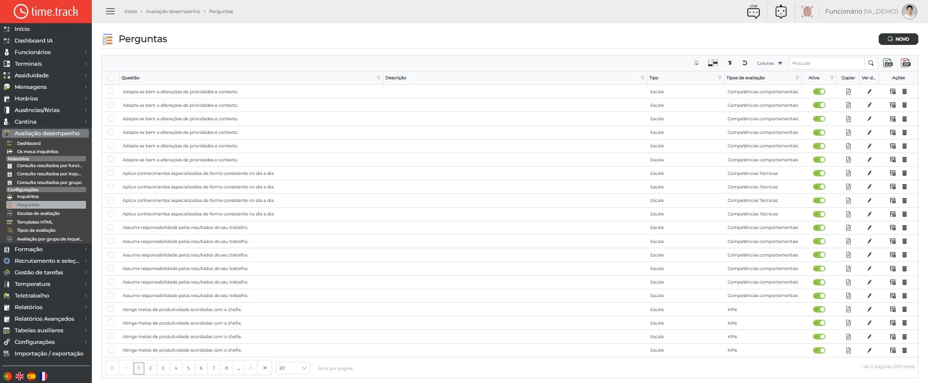The width and height of the screenshot is (928, 383).
Task: Open the user profile avatar
Action: tap(909, 12)
